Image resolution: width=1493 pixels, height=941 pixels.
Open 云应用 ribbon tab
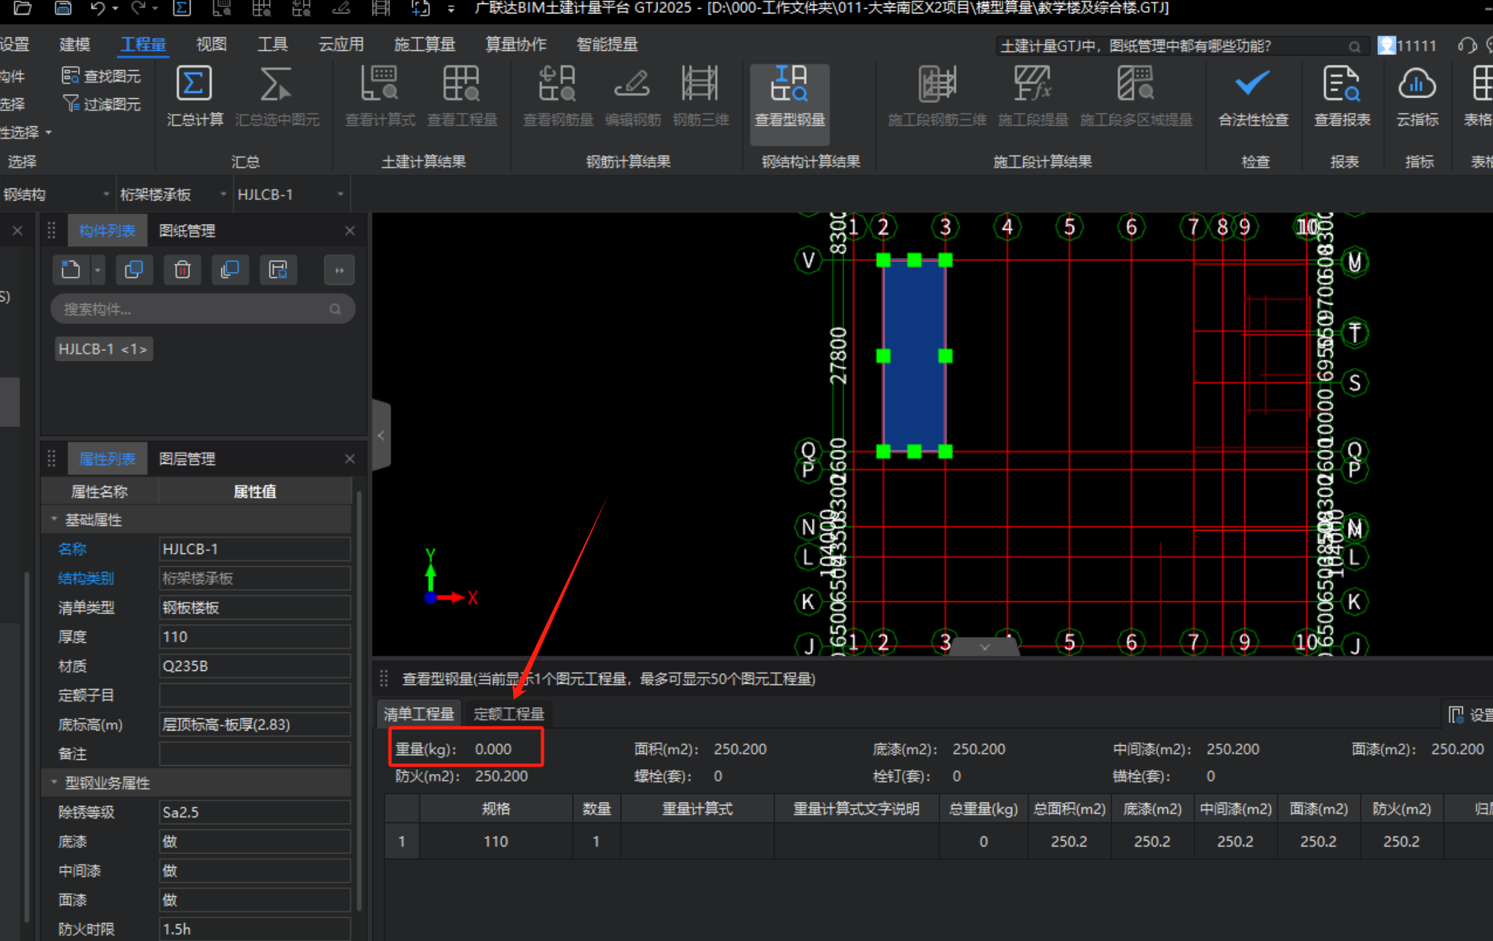click(341, 45)
